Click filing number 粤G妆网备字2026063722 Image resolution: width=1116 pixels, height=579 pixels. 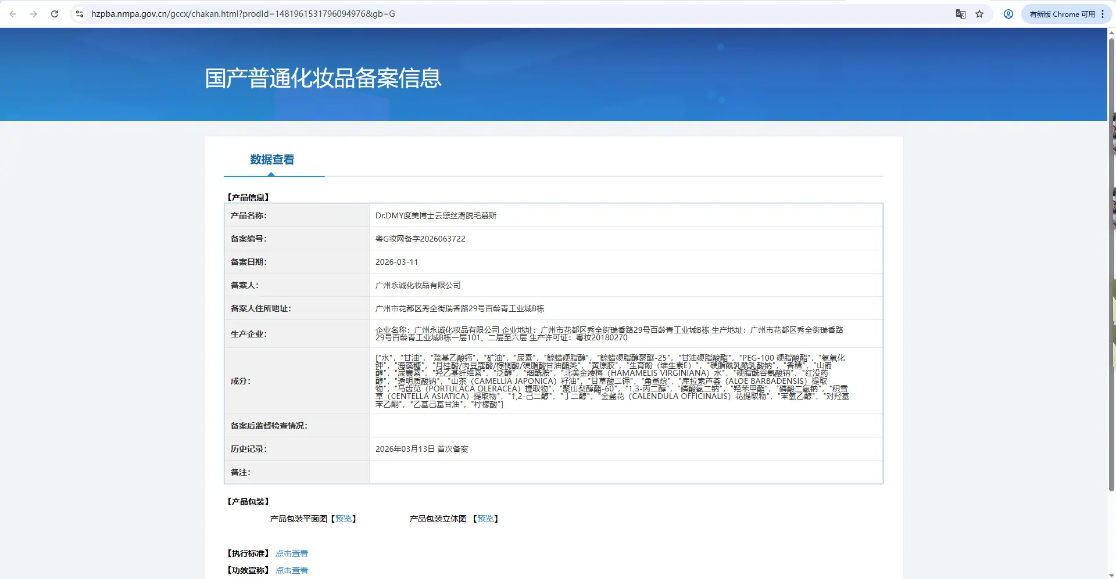420,239
